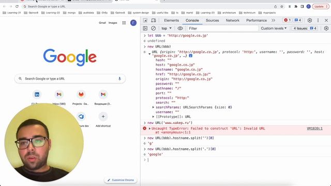Toggle the device toolbar icon
The image size is (331, 186).
tap(154, 21)
